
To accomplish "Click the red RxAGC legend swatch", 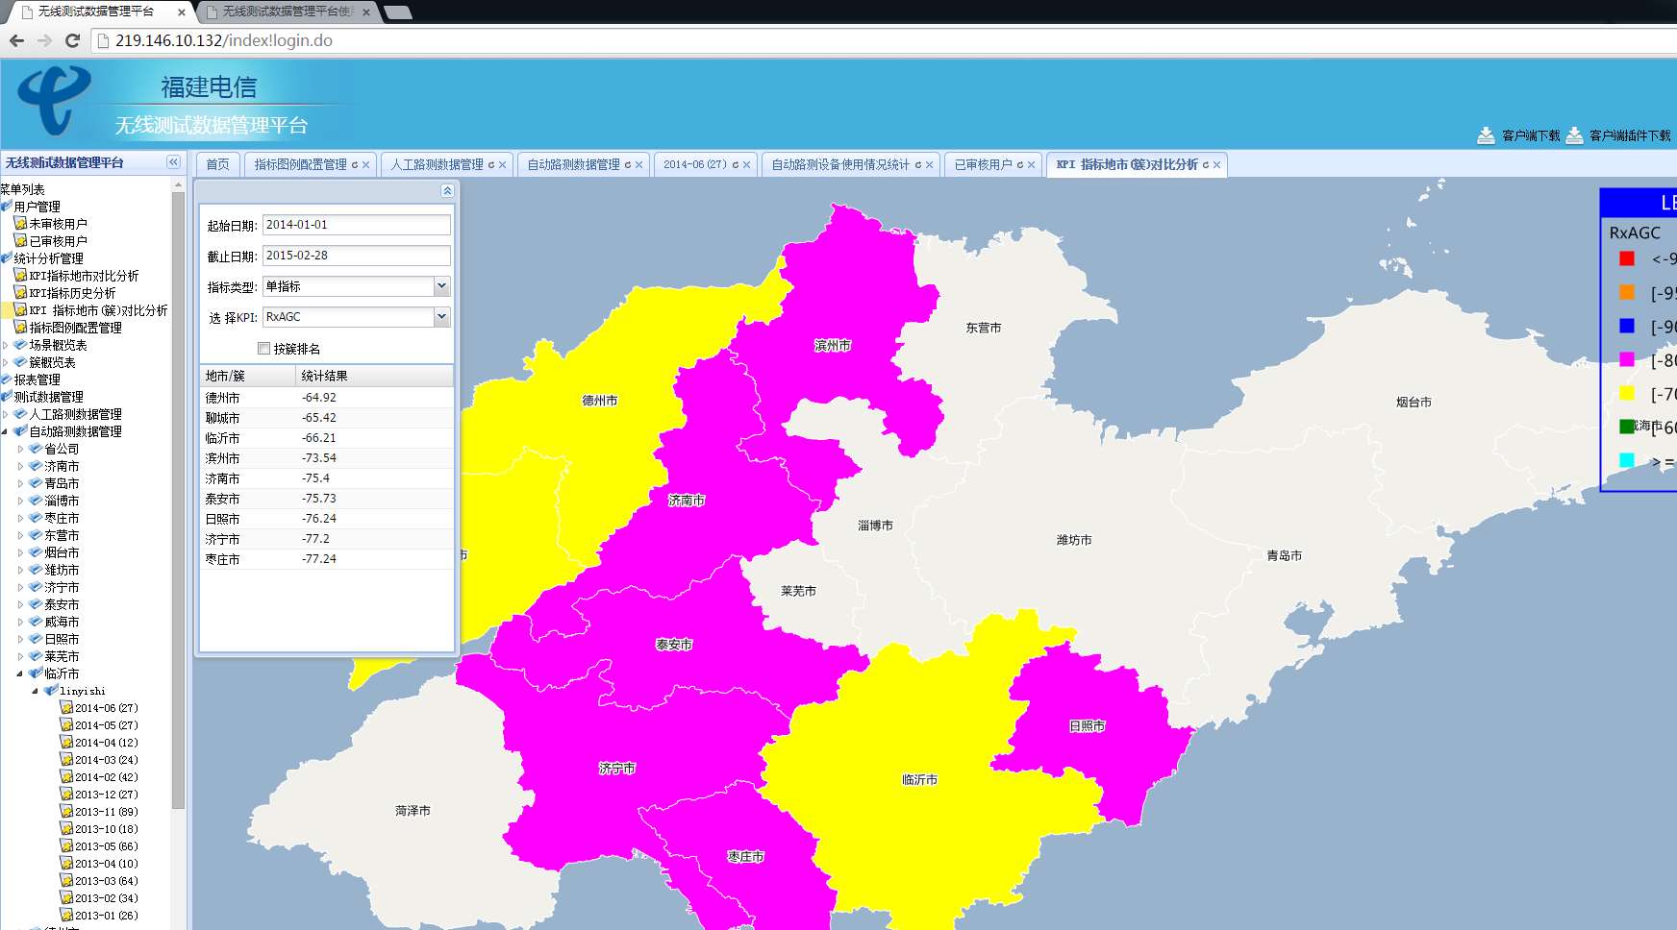I will click(1627, 258).
